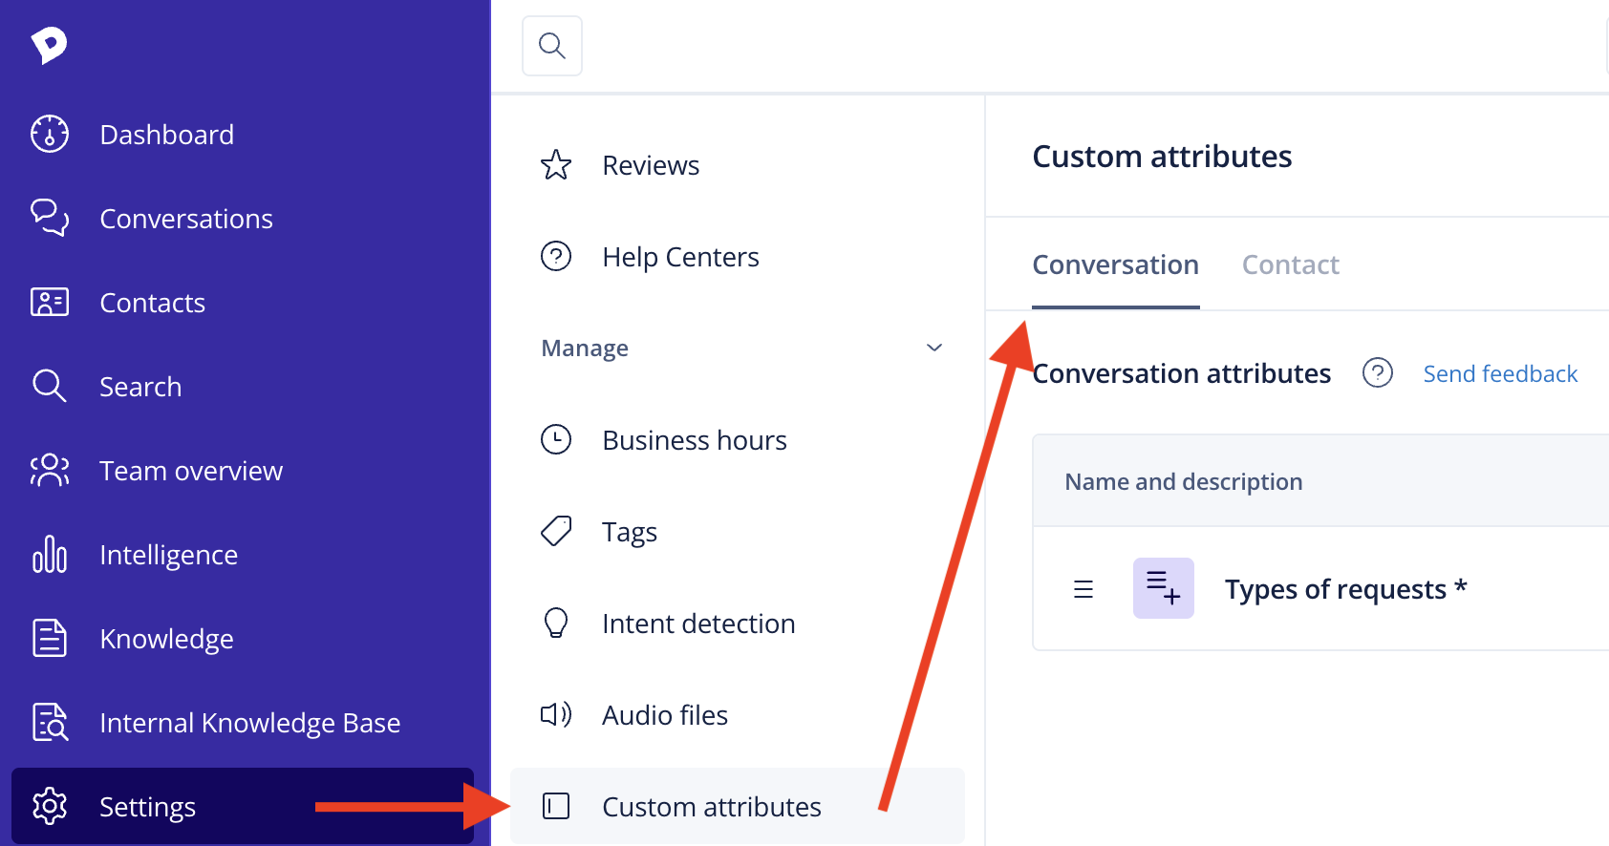Open the Dashboard gauge icon
Screen dimensions: 1609x846
tap(50, 134)
